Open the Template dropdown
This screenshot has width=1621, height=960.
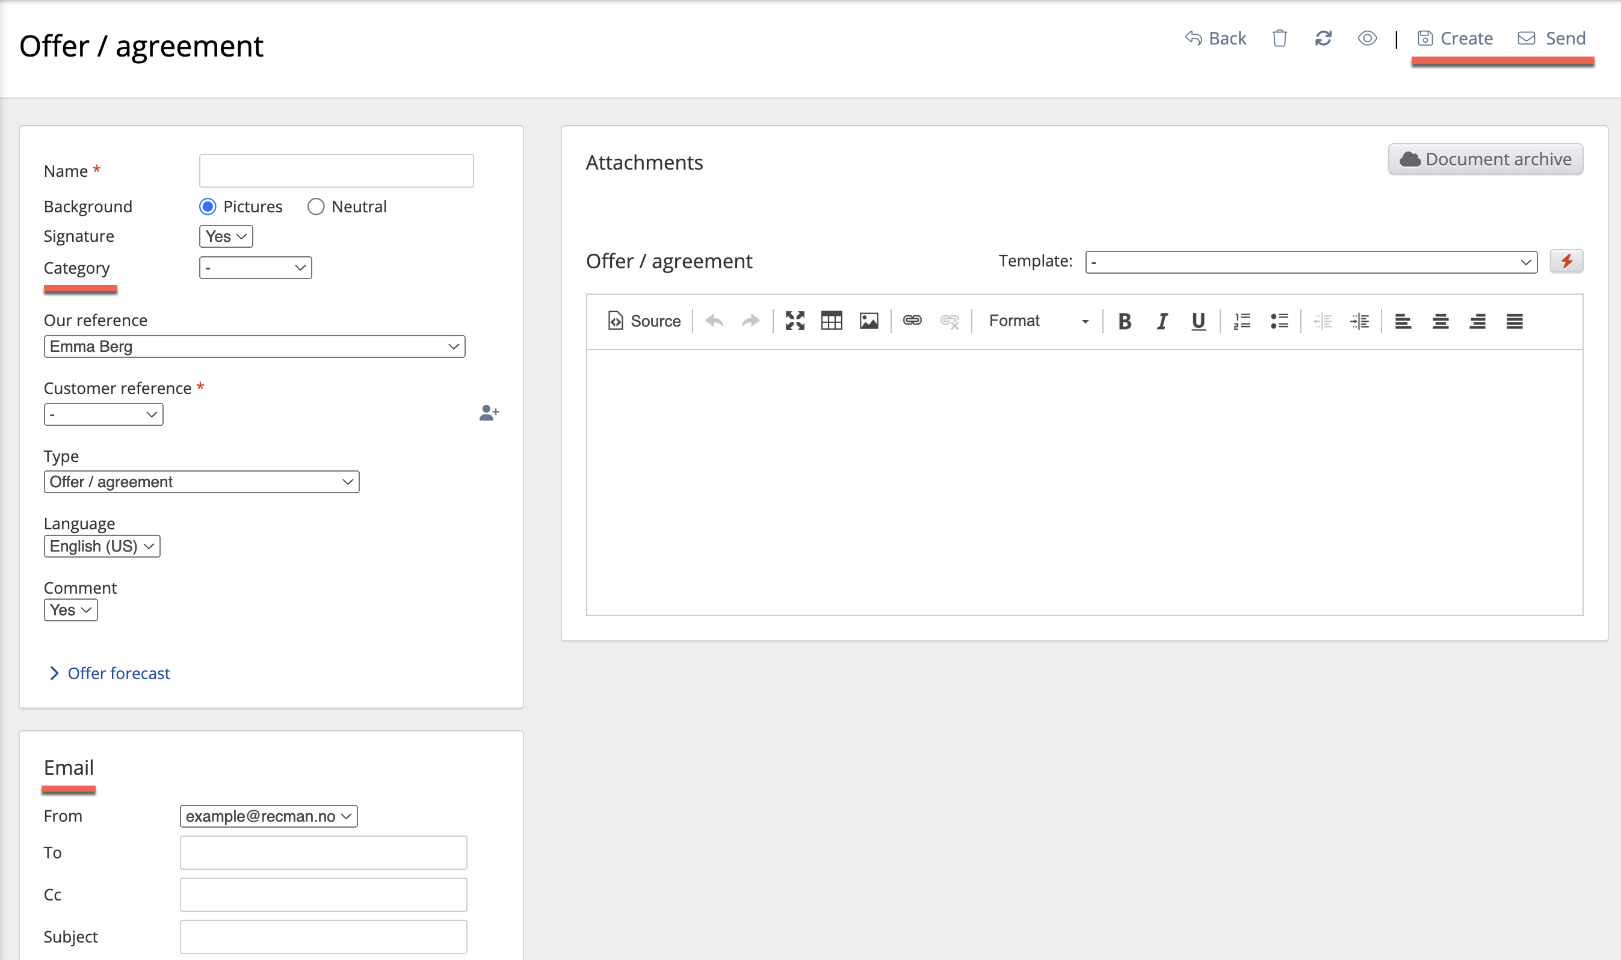(x=1311, y=263)
